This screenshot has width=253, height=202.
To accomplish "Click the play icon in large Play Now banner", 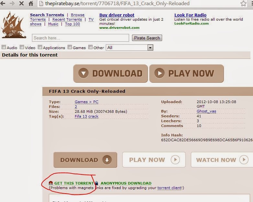I will click(159, 73).
